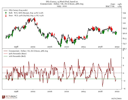Image resolution: width=128 pixels, height=100 pixels.
Task: Select the green 10% Percentile legend line
Action: (x=6, y=56)
